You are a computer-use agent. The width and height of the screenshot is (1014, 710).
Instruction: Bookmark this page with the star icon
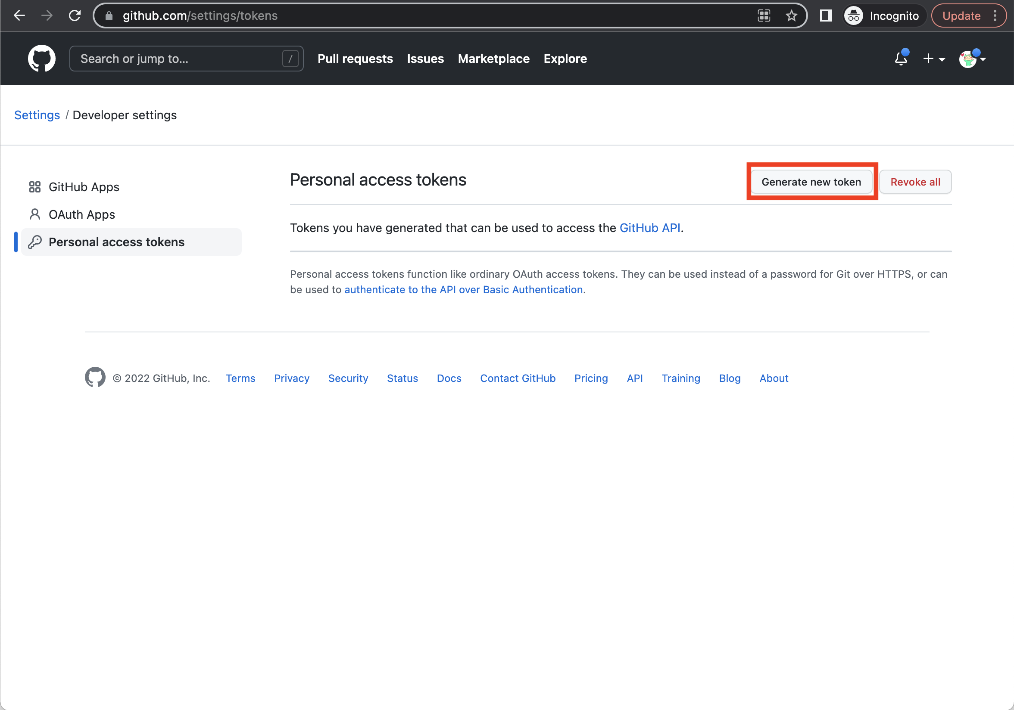(791, 16)
